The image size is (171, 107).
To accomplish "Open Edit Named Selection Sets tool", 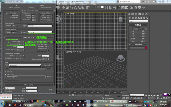I will [87, 7].
